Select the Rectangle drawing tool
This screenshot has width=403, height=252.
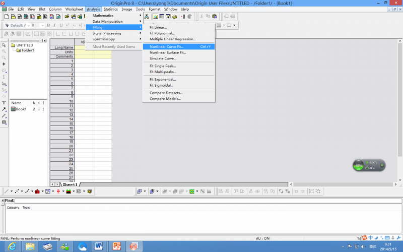click(4, 122)
